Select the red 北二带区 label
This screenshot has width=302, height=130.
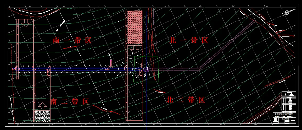tap(186, 100)
